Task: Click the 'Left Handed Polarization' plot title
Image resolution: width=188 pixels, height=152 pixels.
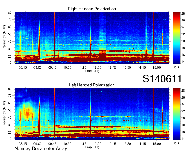Action: [92, 85]
